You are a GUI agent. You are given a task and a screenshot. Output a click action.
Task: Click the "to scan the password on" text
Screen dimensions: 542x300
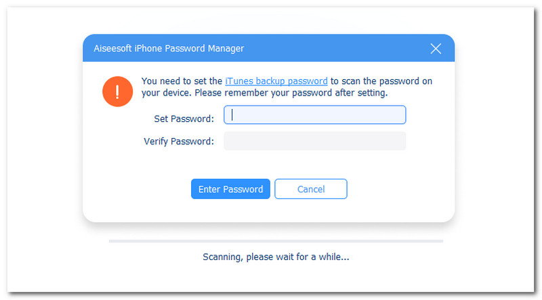click(x=381, y=81)
